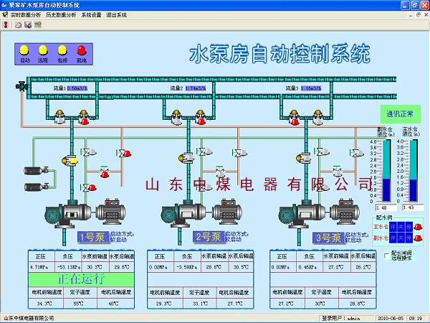Open the 实时数据分析 menu
Screen dimensions: 430x323
pos(26,14)
